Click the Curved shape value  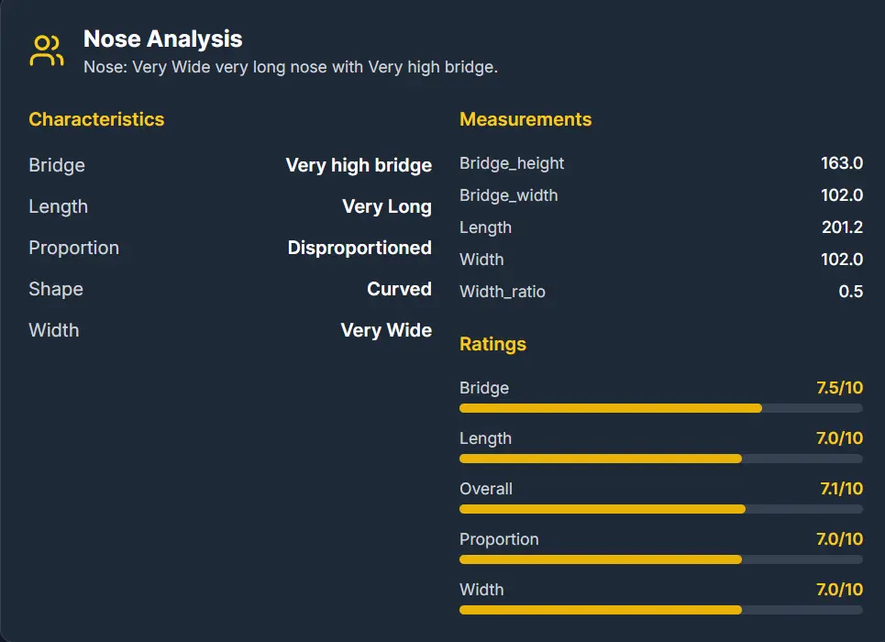(399, 289)
